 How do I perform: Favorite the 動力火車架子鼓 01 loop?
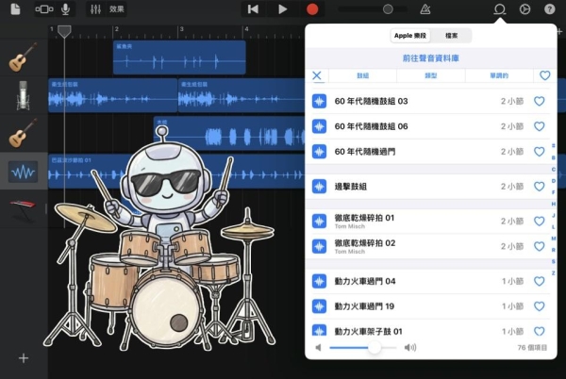[540, 331]
